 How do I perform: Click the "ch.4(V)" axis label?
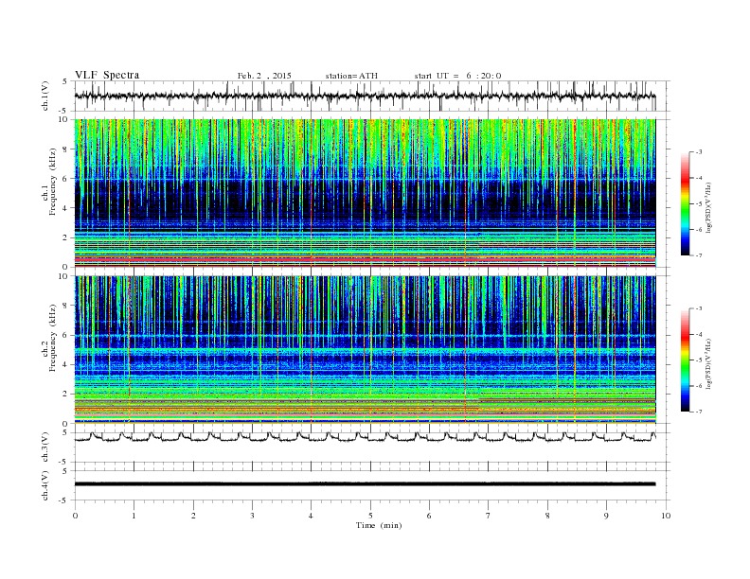coord(45,485)
